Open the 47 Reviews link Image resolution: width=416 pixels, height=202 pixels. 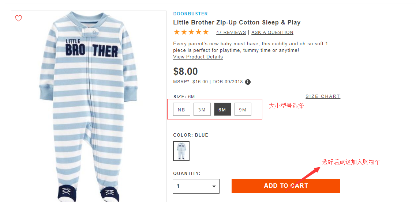pyautogui.click(x=231, y=33)
